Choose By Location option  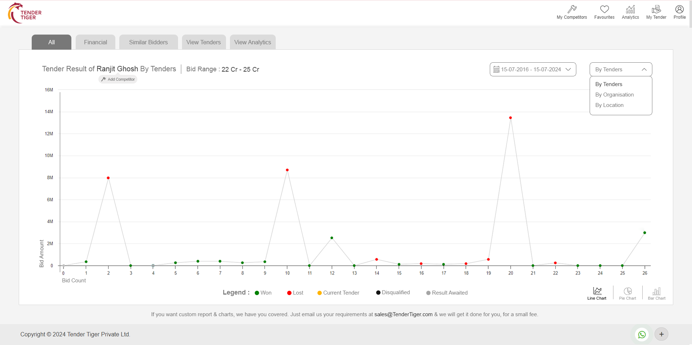[609, 105]
